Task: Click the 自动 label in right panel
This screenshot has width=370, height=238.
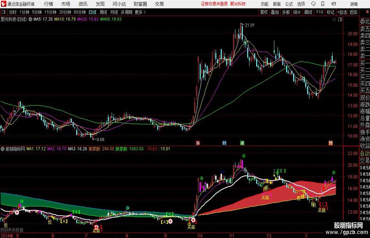Action: (x=365, y=154)
